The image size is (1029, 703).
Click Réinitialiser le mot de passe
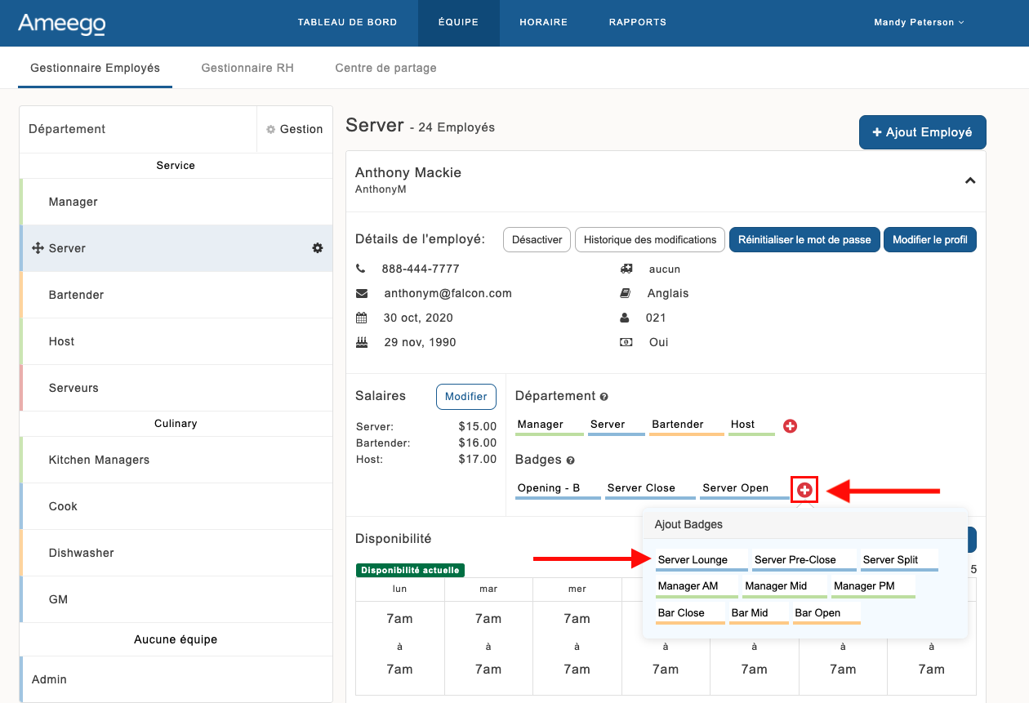tap(804, 240)
